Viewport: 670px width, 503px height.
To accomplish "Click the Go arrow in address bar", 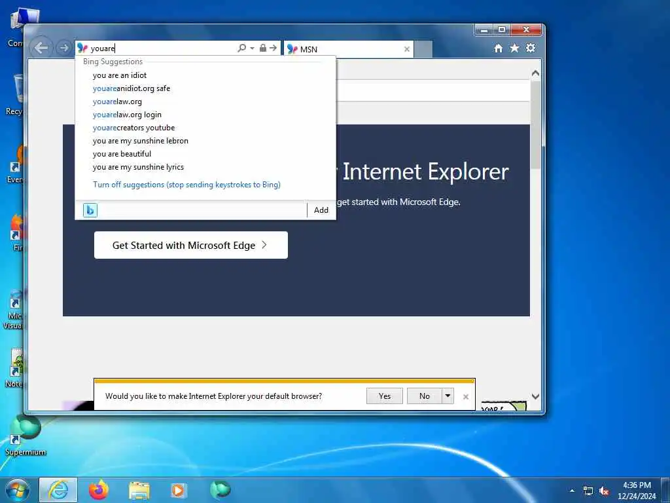I will tap(273, 48).
